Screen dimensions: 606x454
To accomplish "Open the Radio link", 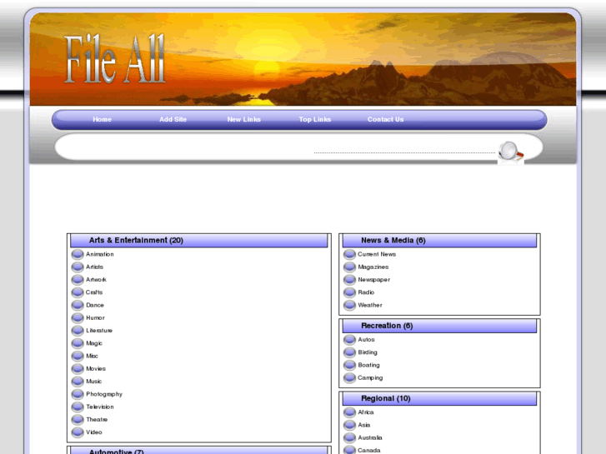I will click(x=366, y=292).
